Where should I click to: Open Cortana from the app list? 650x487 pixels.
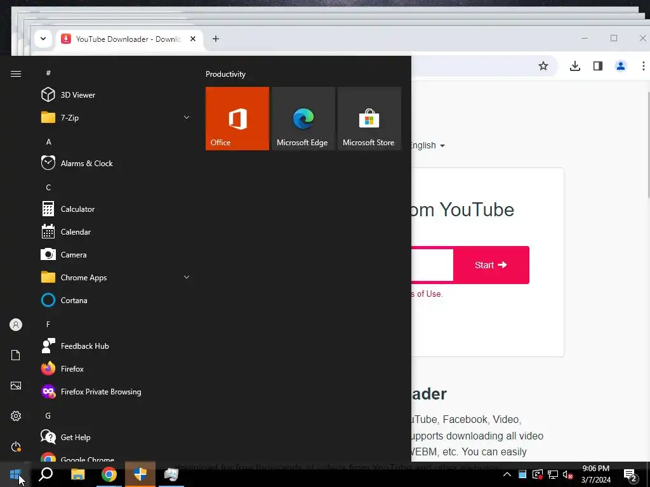coord(116,300)
